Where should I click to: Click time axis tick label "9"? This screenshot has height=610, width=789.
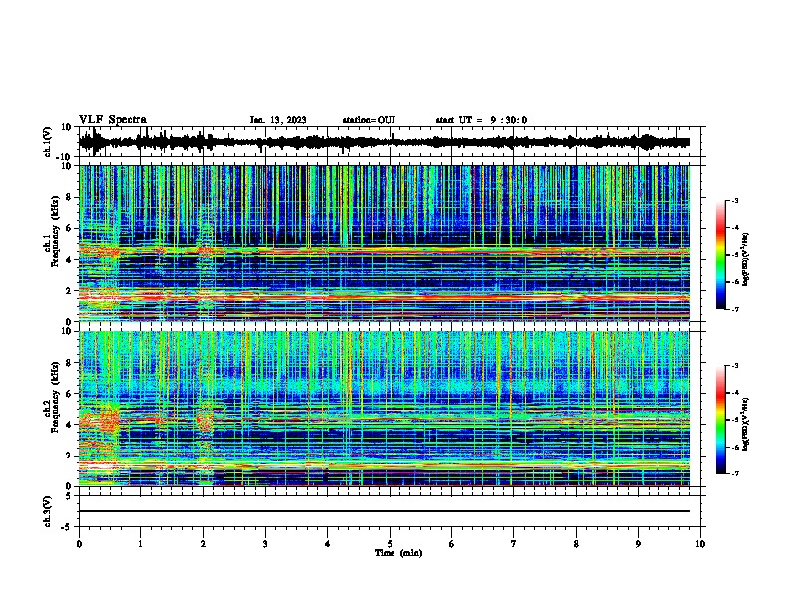click(638, 544)
